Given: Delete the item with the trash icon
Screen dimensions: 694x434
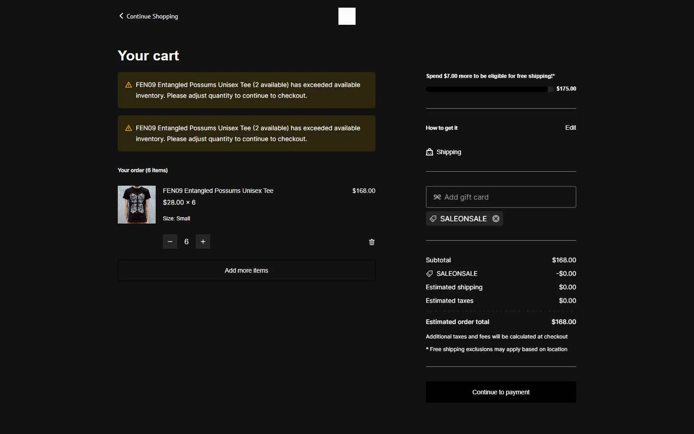Looking at the screenshot, I should 372,242.
